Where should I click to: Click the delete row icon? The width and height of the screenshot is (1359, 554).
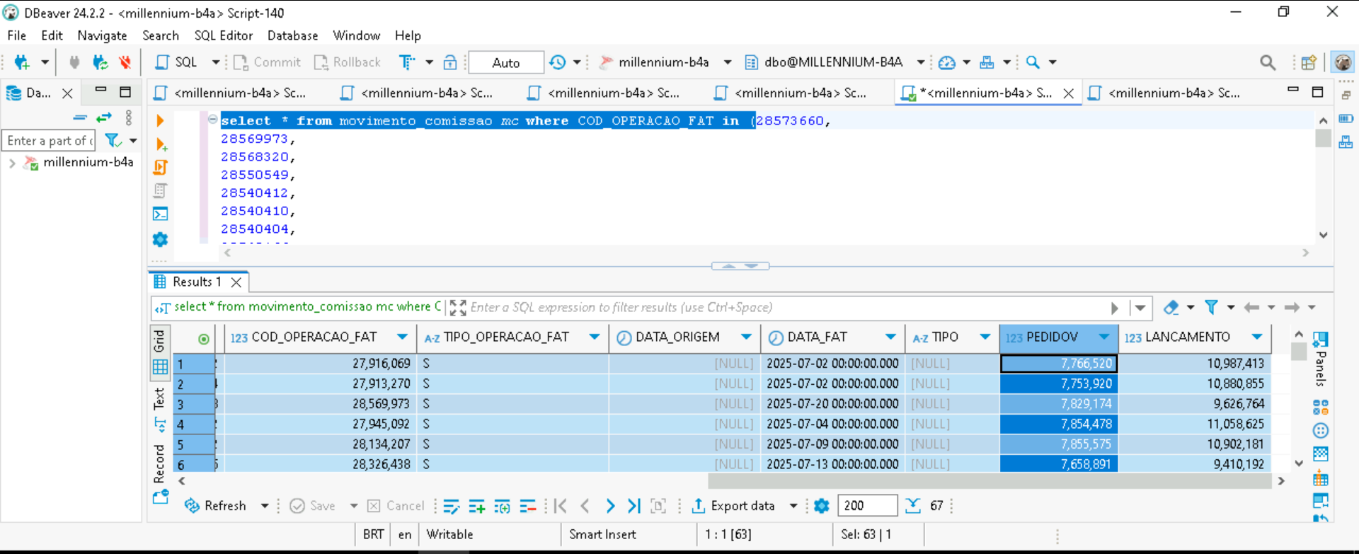(527, 506)
